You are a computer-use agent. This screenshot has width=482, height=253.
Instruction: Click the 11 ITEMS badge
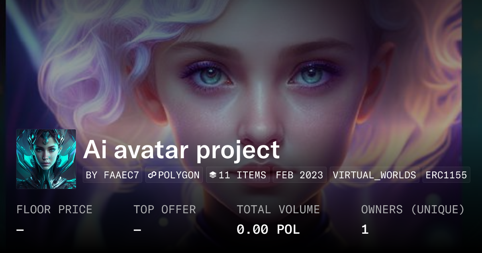(x=238, y=175)
